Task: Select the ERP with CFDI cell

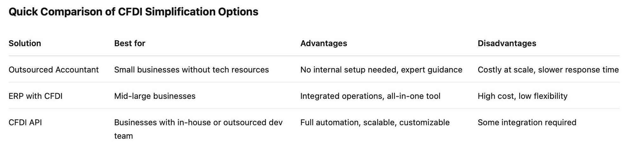Action: 36,96
